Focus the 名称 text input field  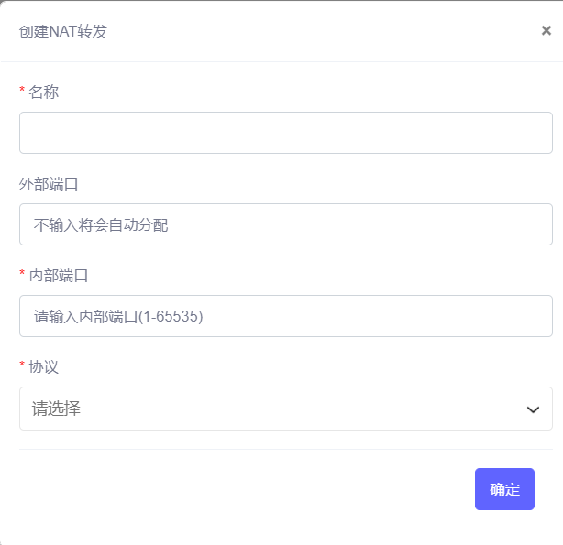coord(286,133)
